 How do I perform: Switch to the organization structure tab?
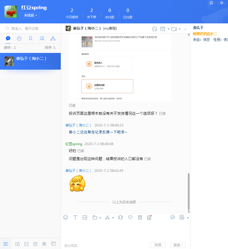point(53,38)
